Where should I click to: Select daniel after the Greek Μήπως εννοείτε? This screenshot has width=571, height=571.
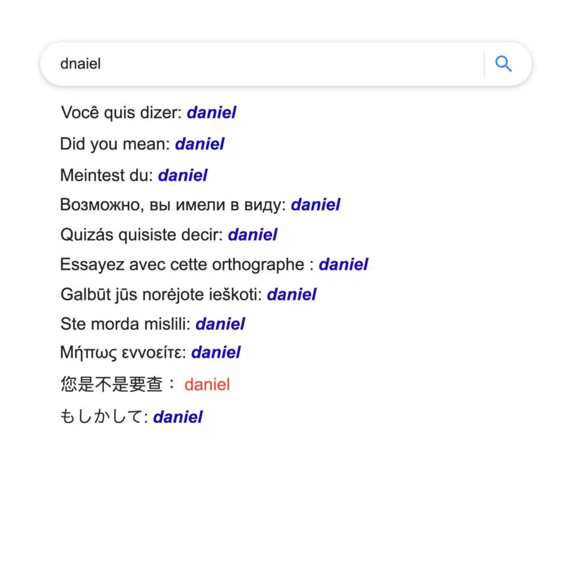(215, 352)
